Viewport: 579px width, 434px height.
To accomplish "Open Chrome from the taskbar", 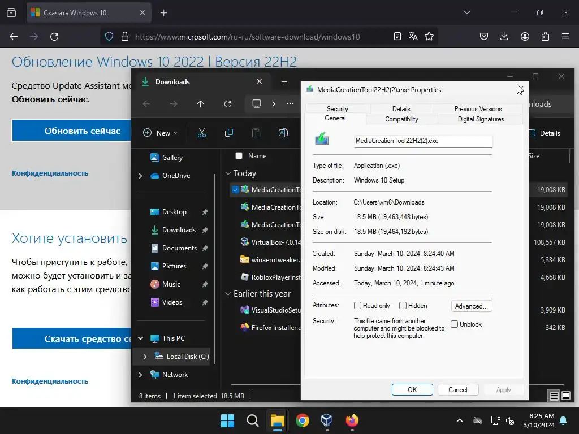I will pos(303,420).
